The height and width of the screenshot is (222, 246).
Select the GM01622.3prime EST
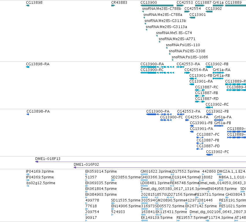[x=144, y=174]
